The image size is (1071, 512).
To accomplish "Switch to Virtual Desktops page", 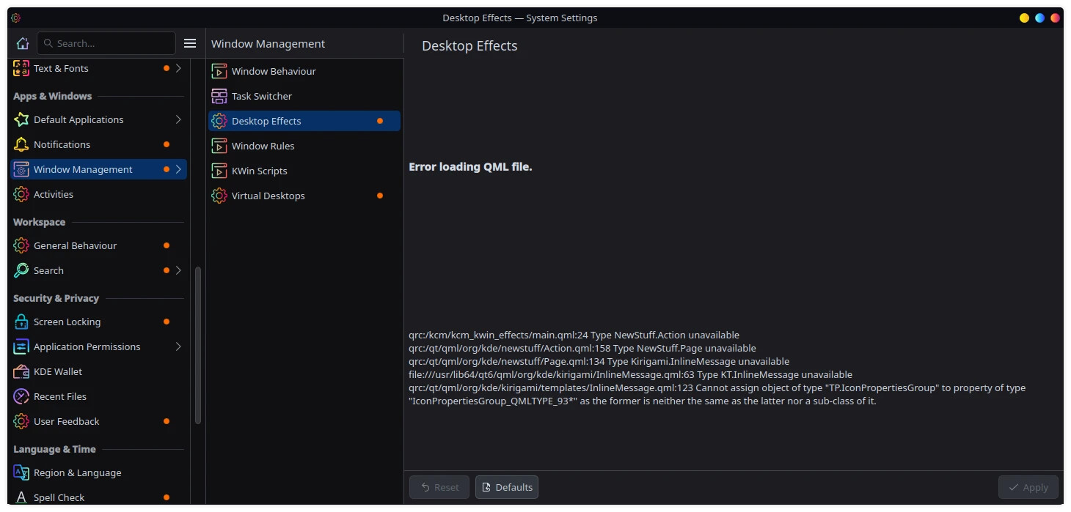I will pyautogui.click(x=268, y=196).
